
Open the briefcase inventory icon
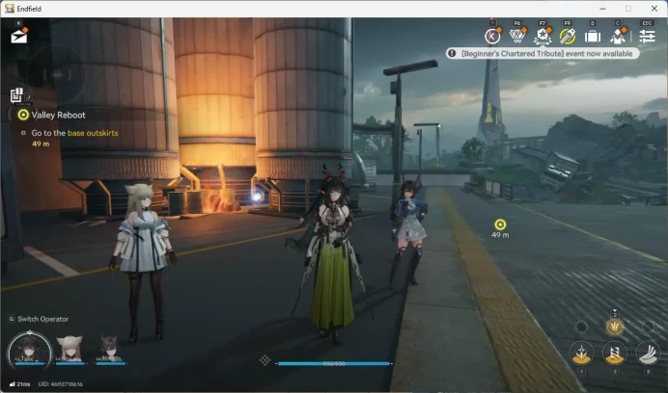coord(593,37)
